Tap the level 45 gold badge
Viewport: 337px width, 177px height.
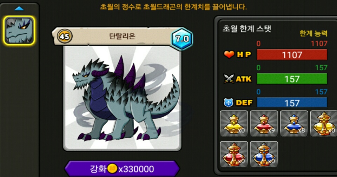click(65, 36)
